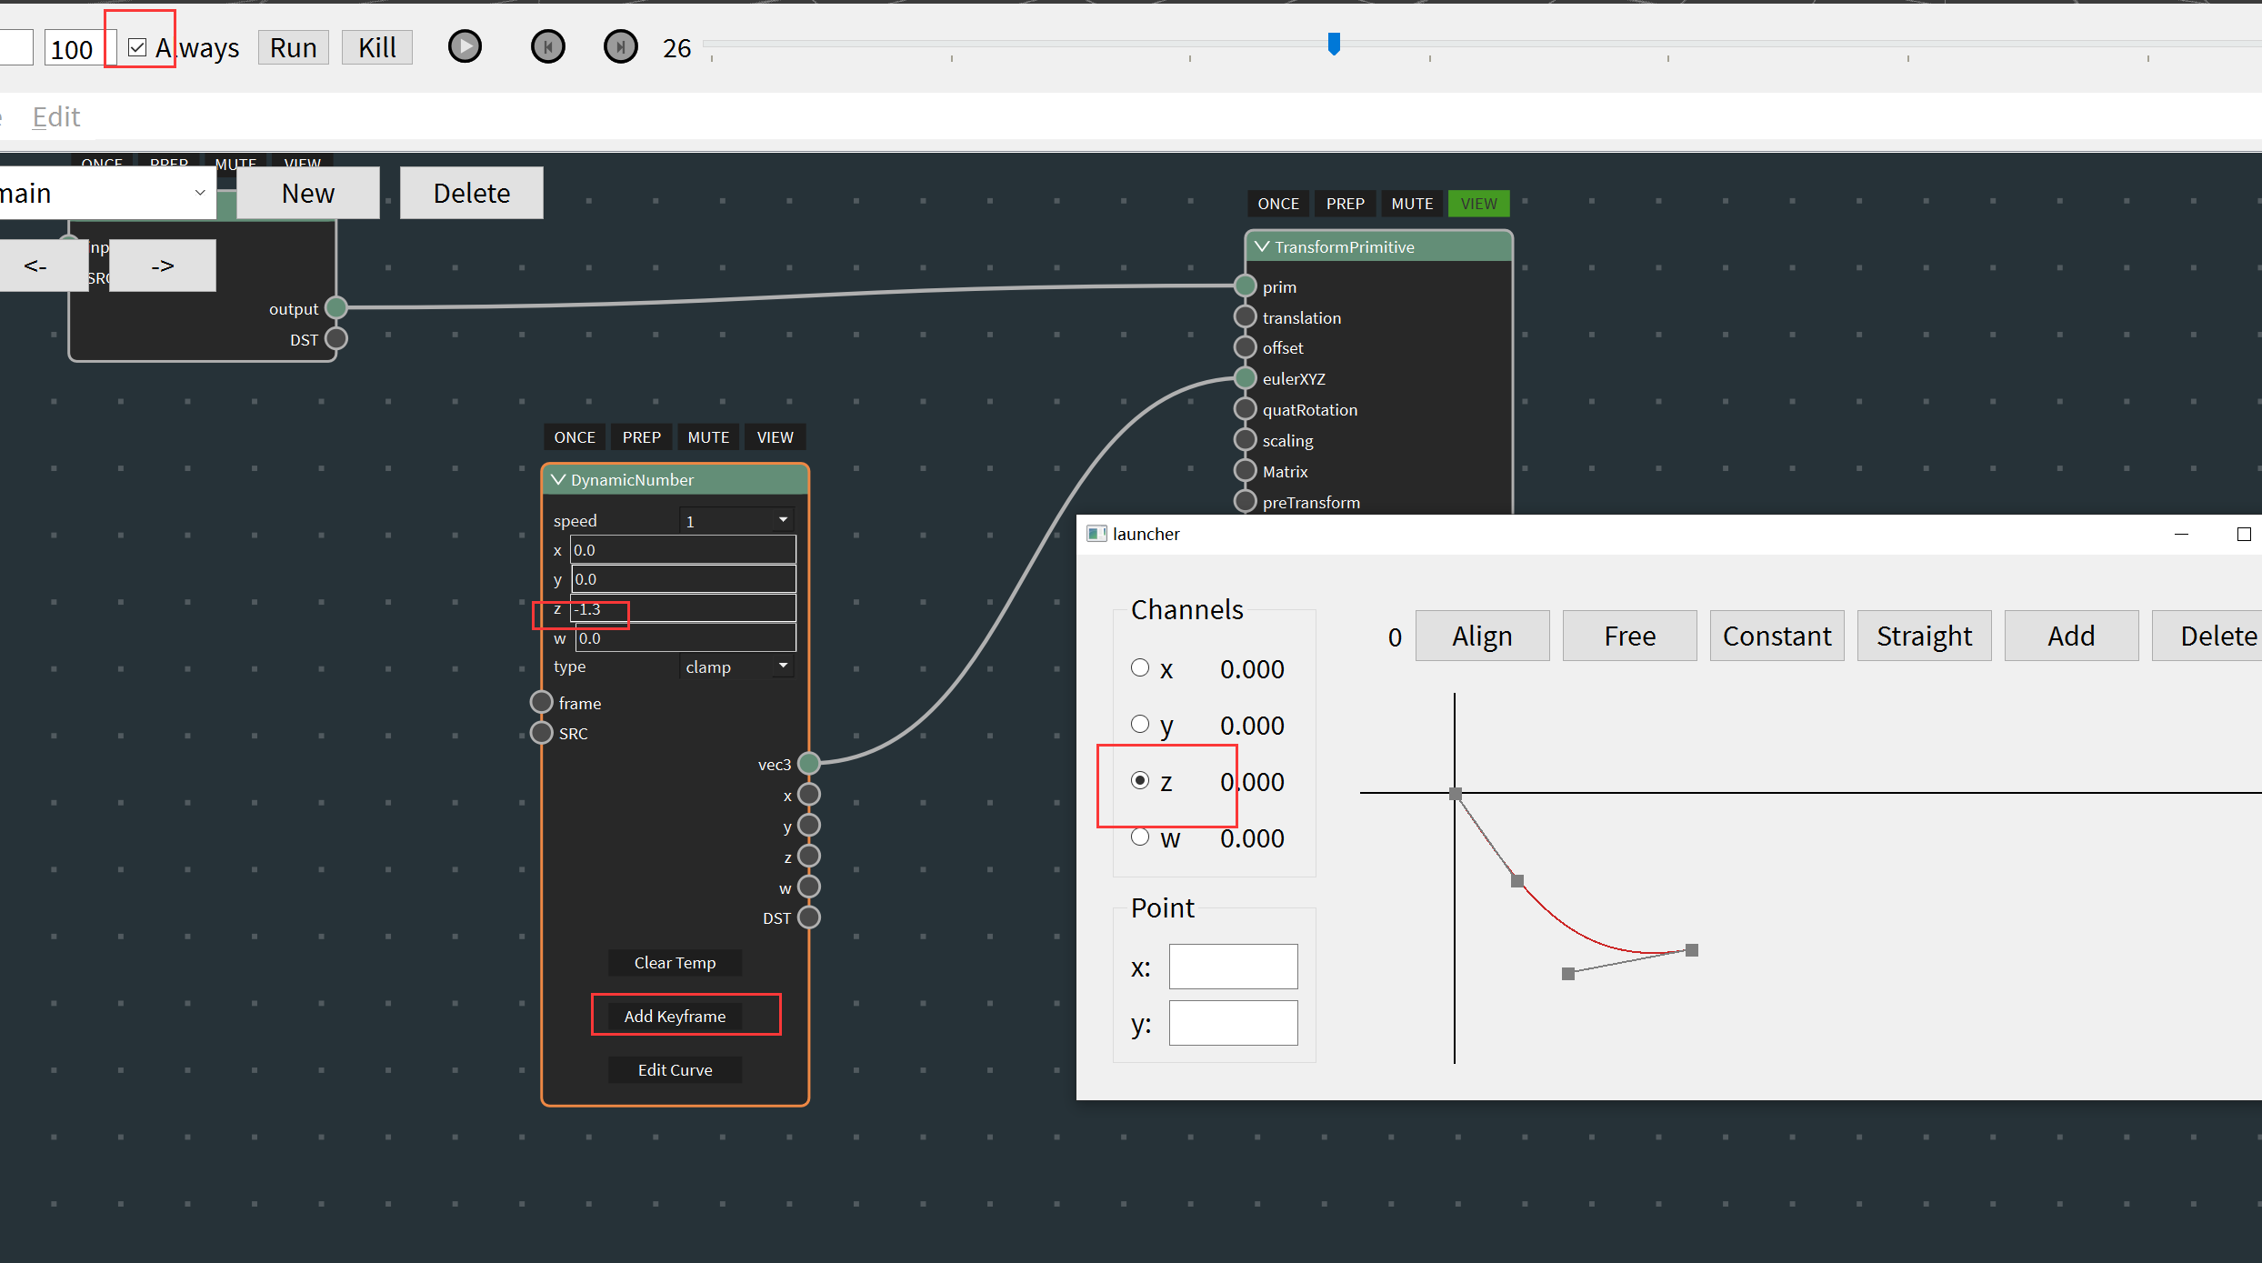Collapse the DynamicNumber node
The height and width of the screenshot is (1263, 2262).
pos(558,479)
